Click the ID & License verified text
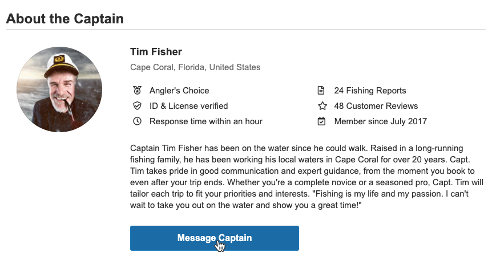This screenshot has width=488, height=265. pos(188,106)
